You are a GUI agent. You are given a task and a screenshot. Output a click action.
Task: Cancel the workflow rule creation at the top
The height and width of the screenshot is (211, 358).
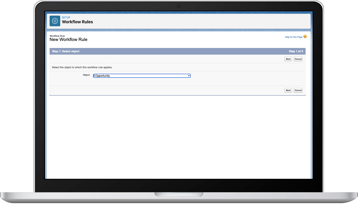tap(298, 59)
